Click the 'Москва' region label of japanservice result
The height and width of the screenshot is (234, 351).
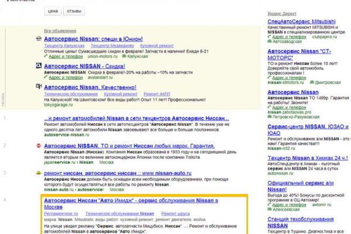coord(106,163)
